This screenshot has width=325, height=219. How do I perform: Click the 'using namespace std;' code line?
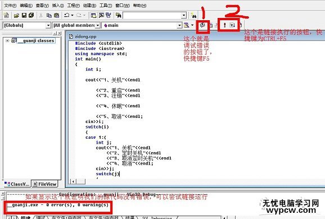(101, 54)
